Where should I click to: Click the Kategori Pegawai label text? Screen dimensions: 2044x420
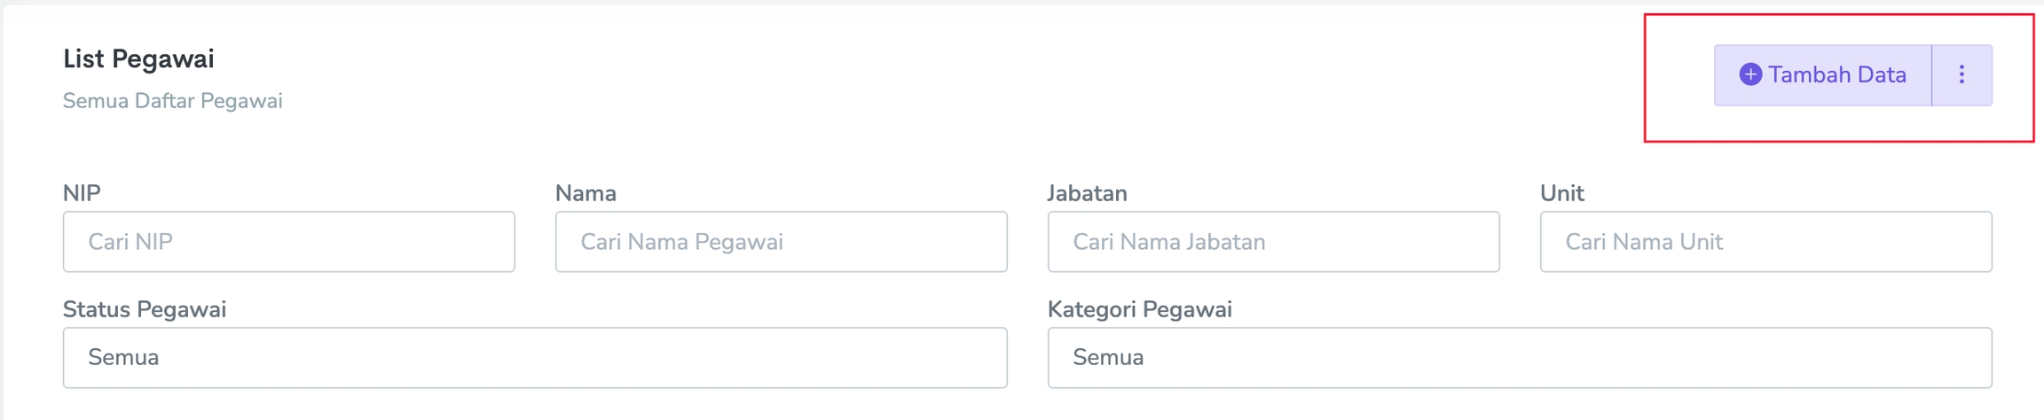[x=1139, y=309]
